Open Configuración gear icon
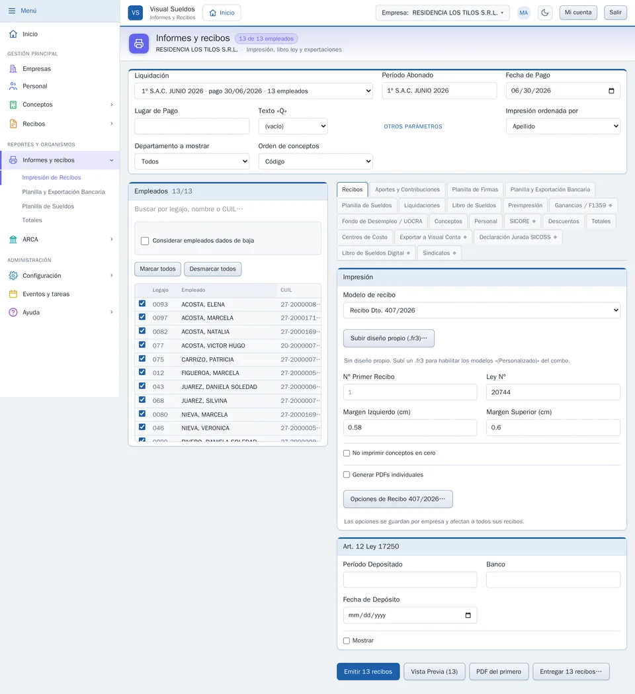The image size is (635, 694). 13,276
